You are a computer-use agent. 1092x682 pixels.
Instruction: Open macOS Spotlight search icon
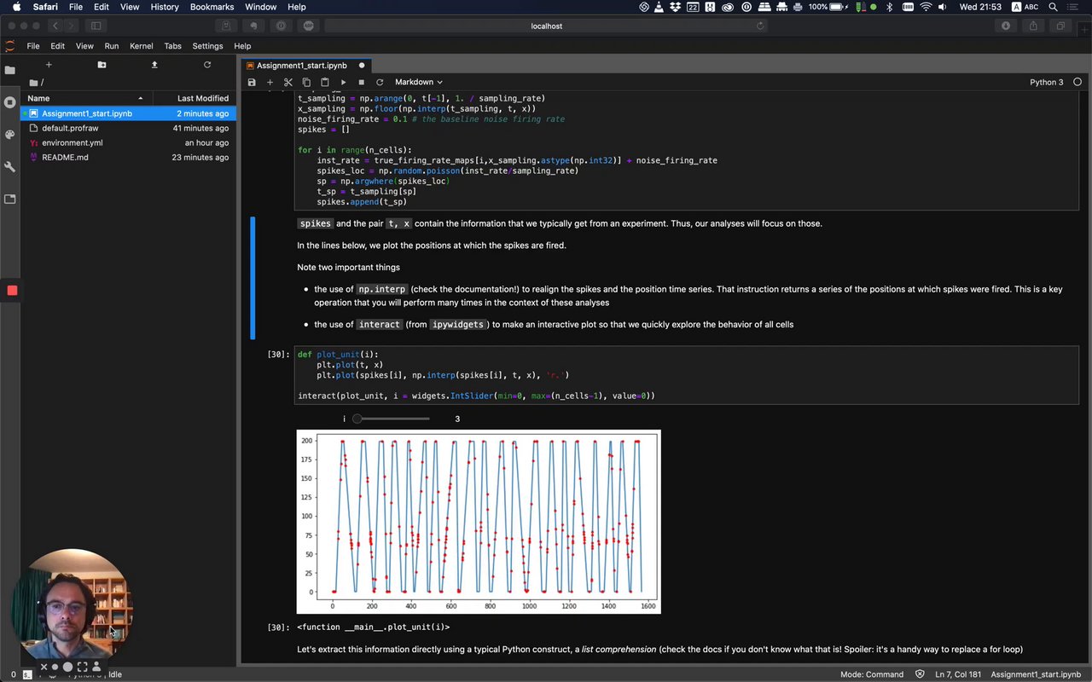tap(1054, 7)
